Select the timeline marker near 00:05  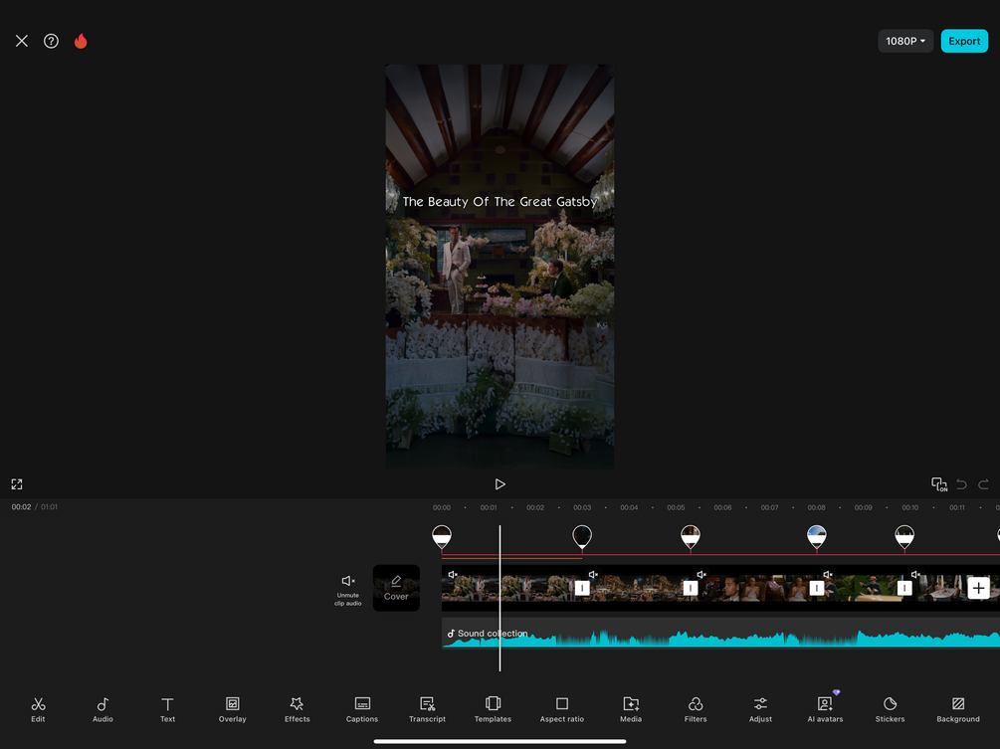[691, 537]
